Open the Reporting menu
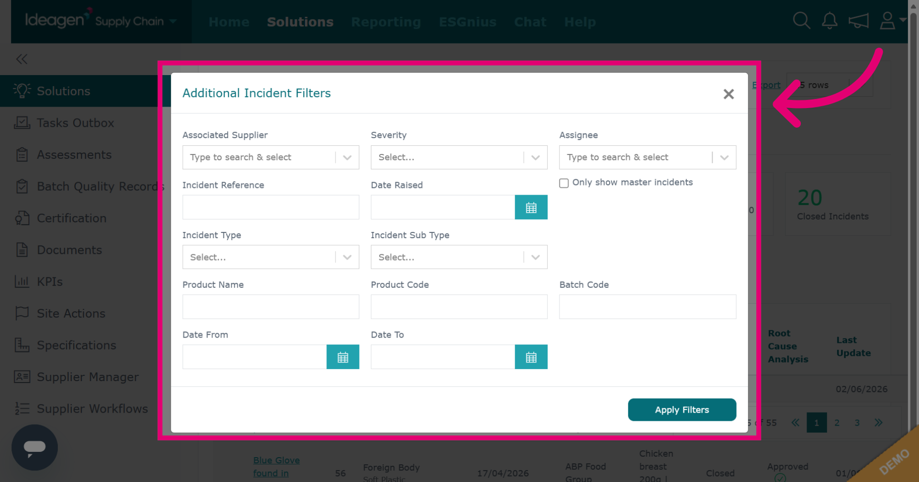This screenshot has height=482, width=919. 386,22
